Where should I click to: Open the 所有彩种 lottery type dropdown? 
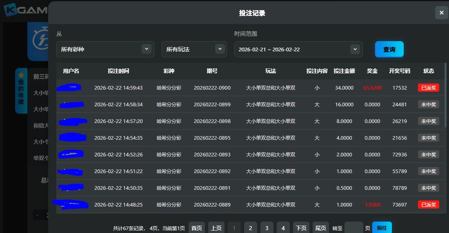105,49
